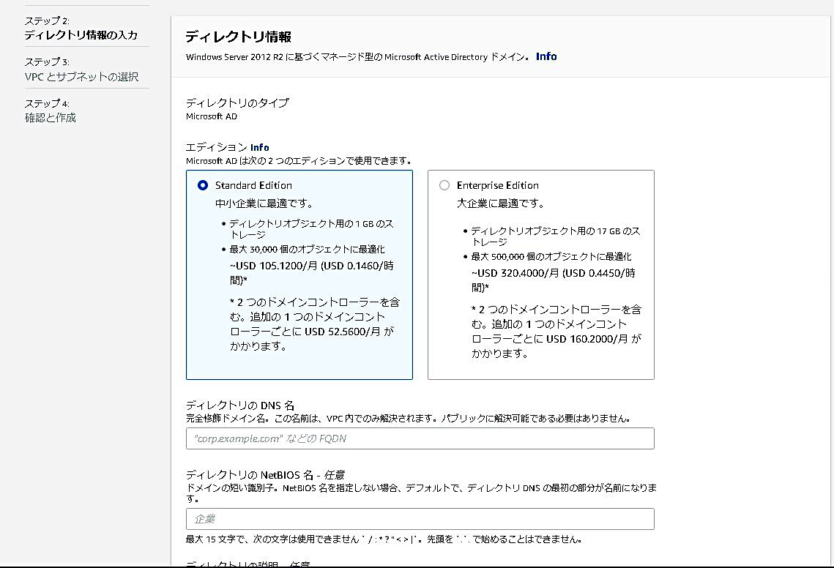Click the ディレクトリの DNS 名 input field
Screen dimensions: 834x568
pyautogui.click(x=420, y=438)
